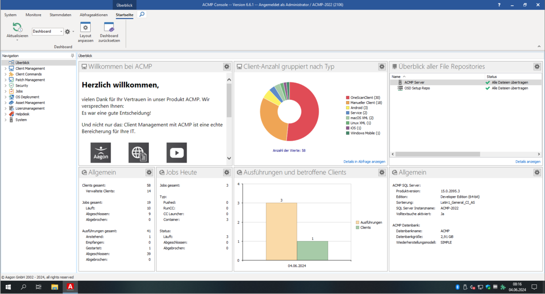Open settings gear of File Repositories widget
This screenshot has height=294, width=545.
[537, 67]
